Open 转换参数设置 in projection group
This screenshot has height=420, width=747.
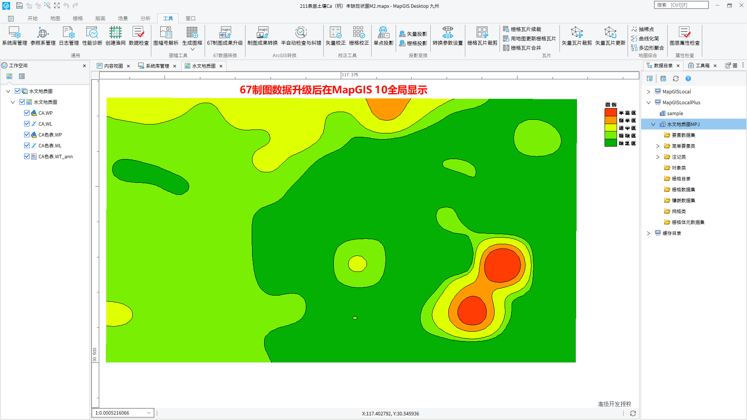click(447, 36)
